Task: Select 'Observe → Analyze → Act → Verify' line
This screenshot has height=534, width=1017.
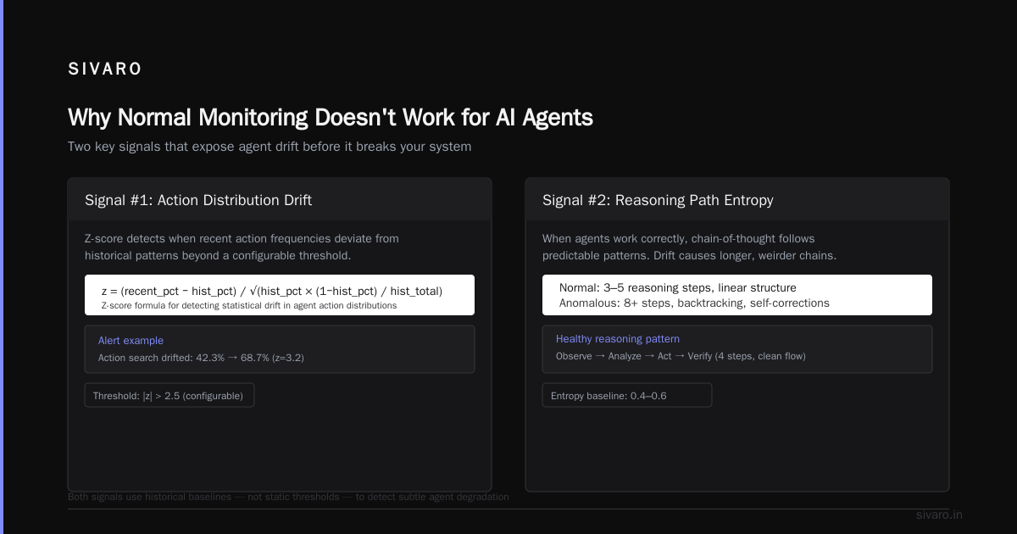Action: (681, 356)
